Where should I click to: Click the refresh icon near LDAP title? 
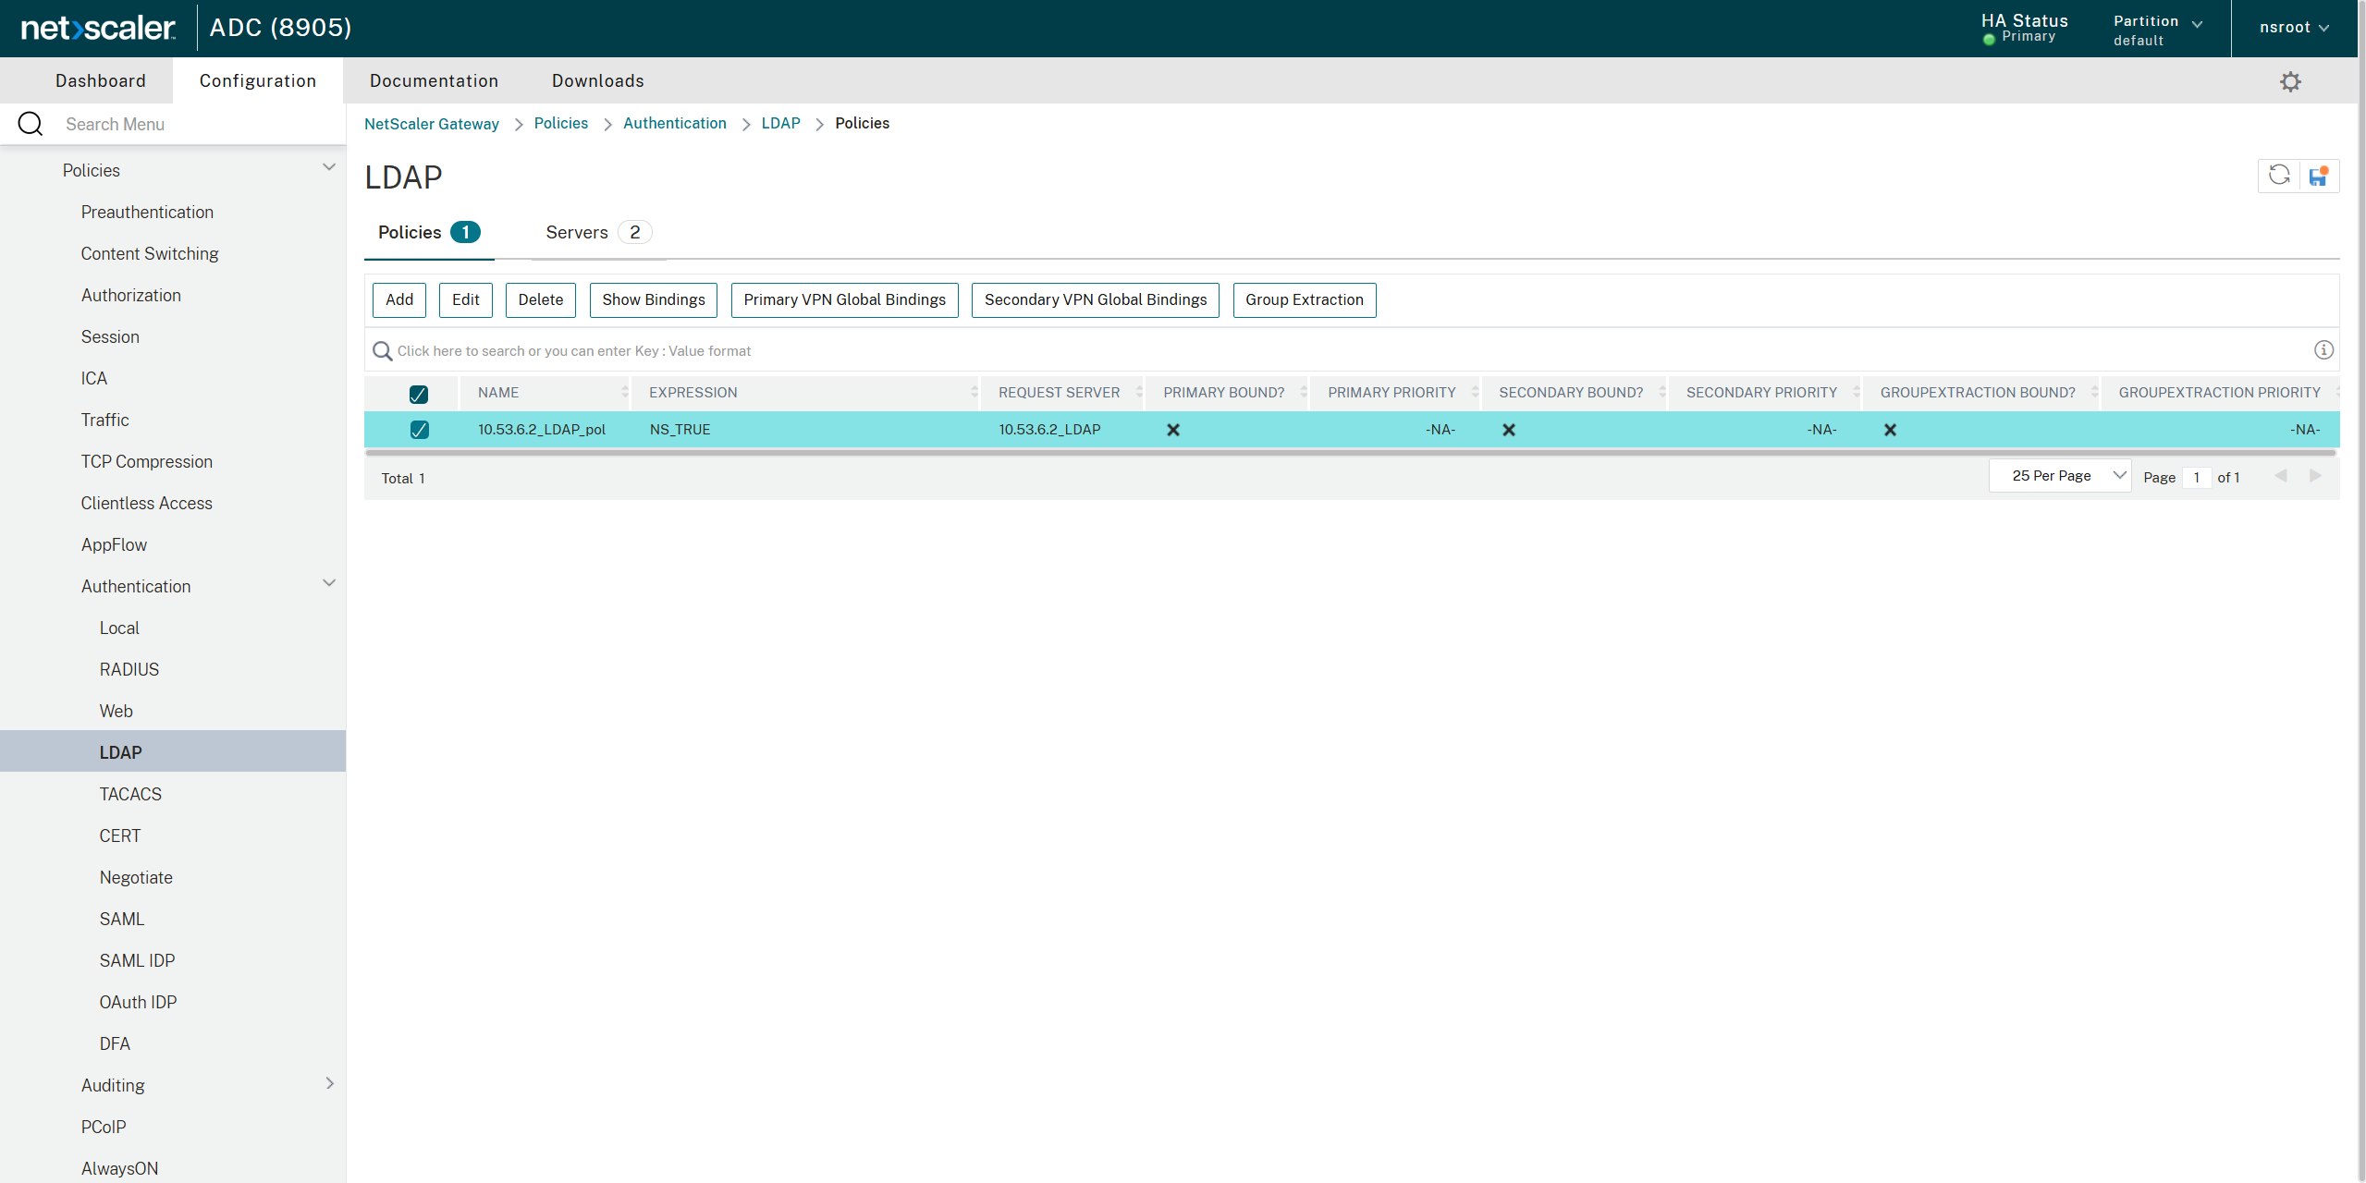pyautogui.click(x=2278, y=176)
